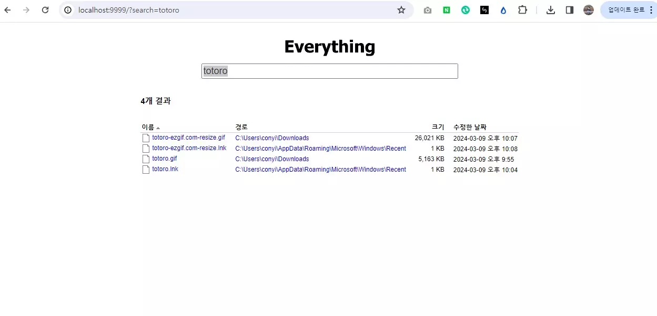Click the Everything page heading
The image size is (657, 316).
coord(330,47)
